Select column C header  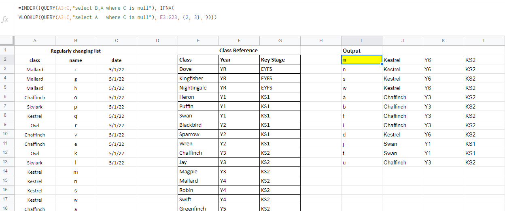point(117,40)
